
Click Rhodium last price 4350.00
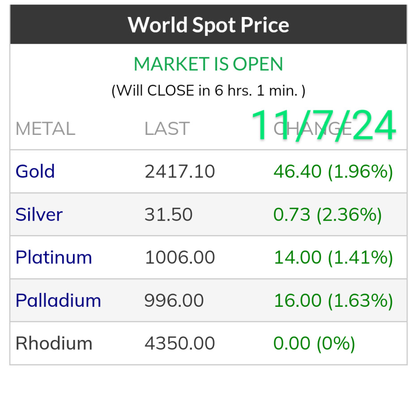(x=180, y=343)
